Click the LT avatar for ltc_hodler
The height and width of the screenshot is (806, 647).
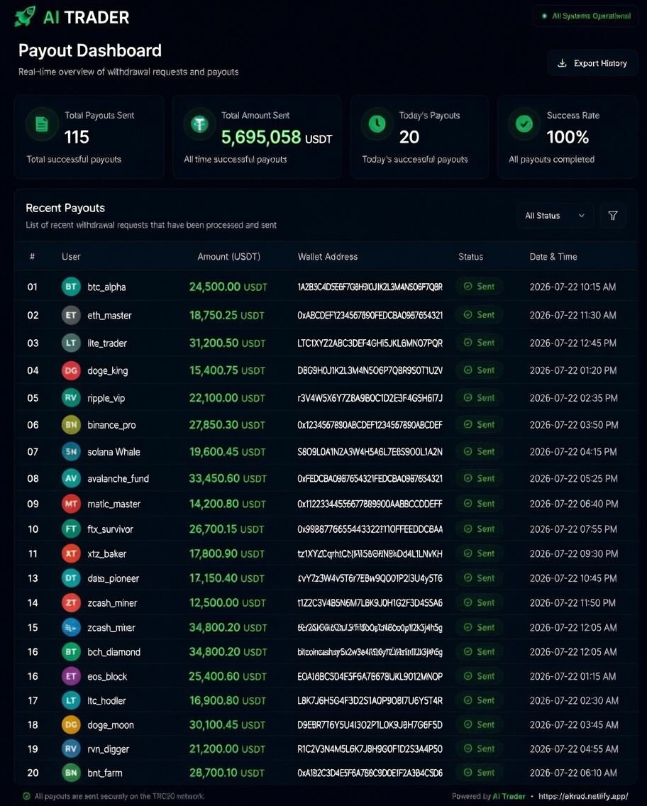(x=71, y=700)
